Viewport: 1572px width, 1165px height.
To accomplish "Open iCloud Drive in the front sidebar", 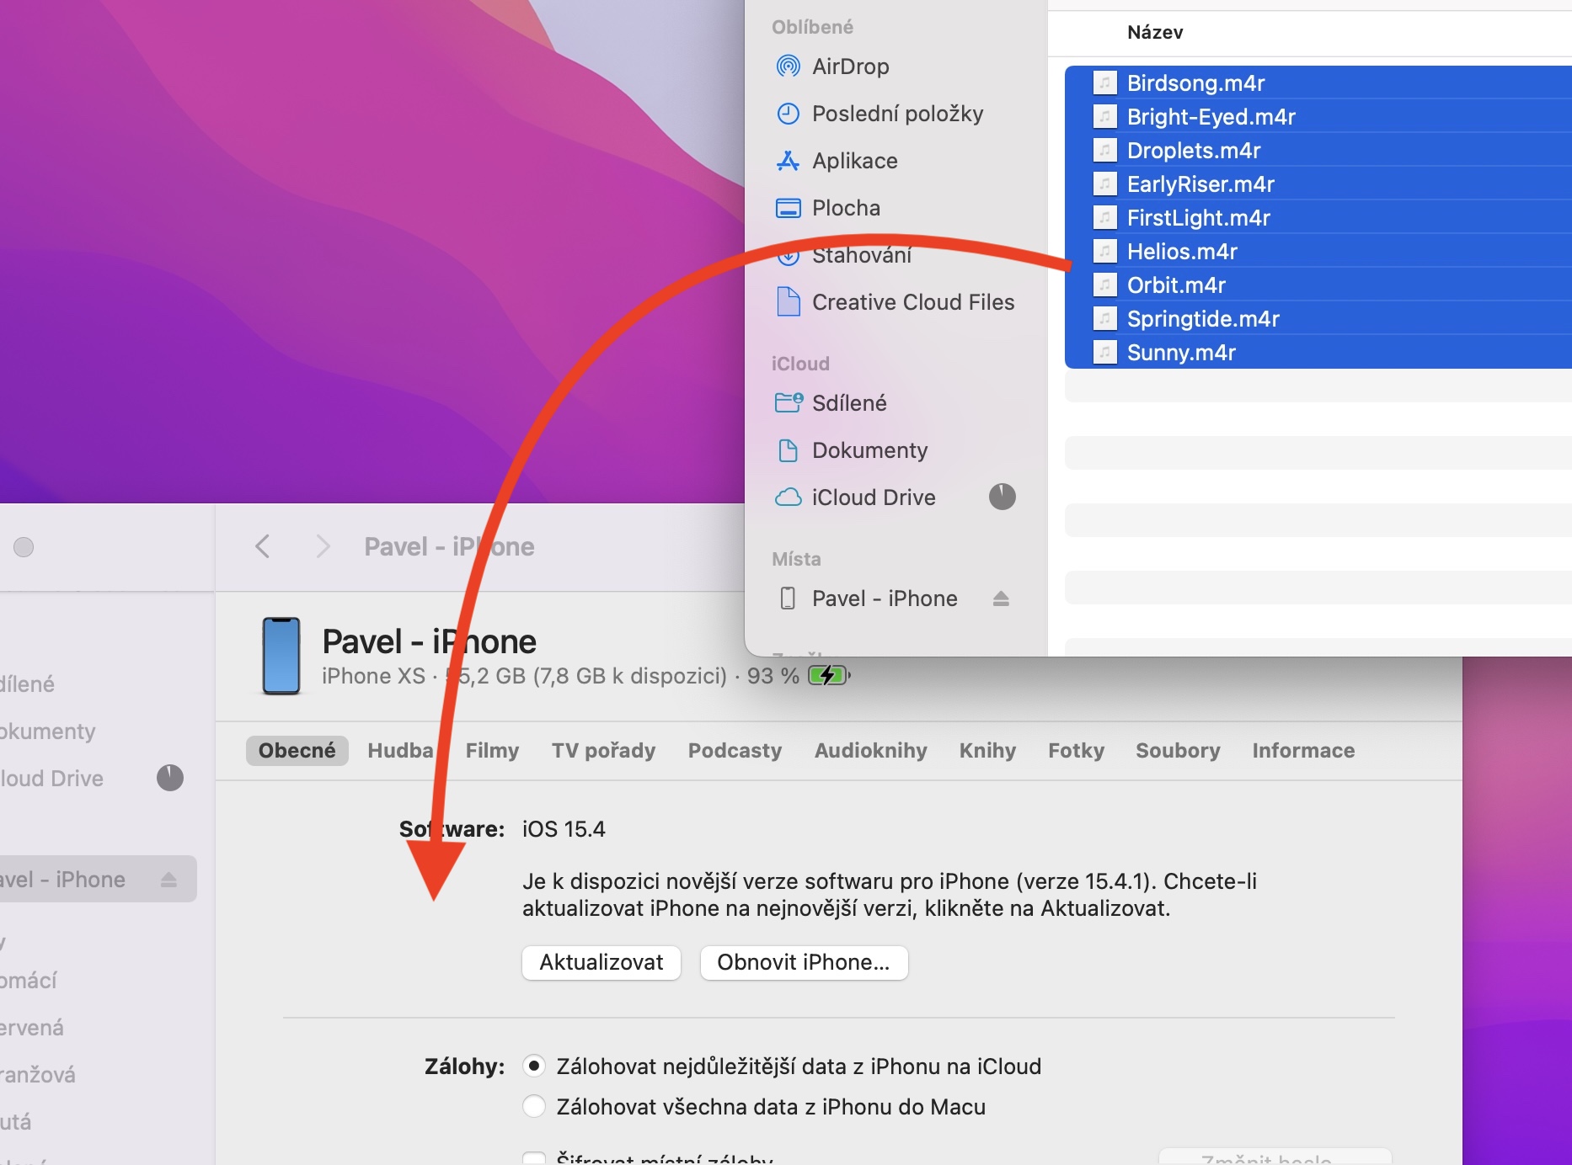I will coord(874,497).
